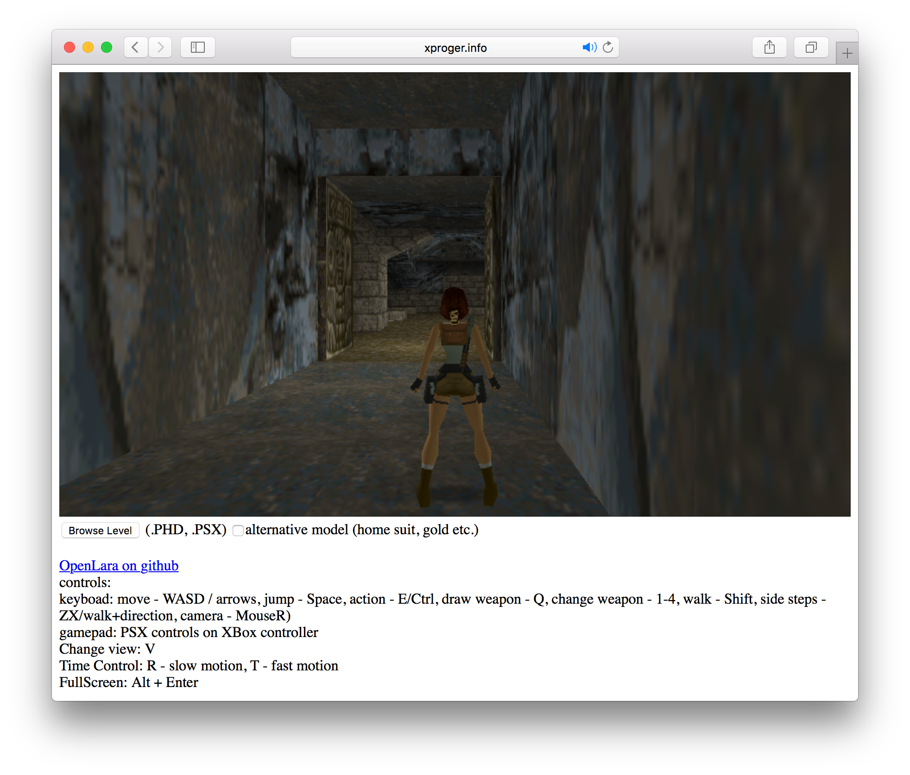Toggle the Safari sidebar

click(x=198, y=47)
